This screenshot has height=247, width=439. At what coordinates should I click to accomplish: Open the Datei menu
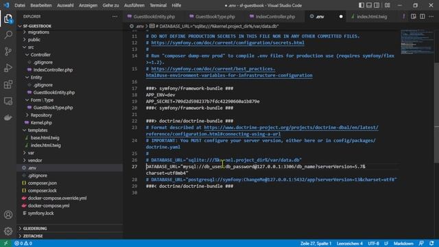(x=20, y=5)
